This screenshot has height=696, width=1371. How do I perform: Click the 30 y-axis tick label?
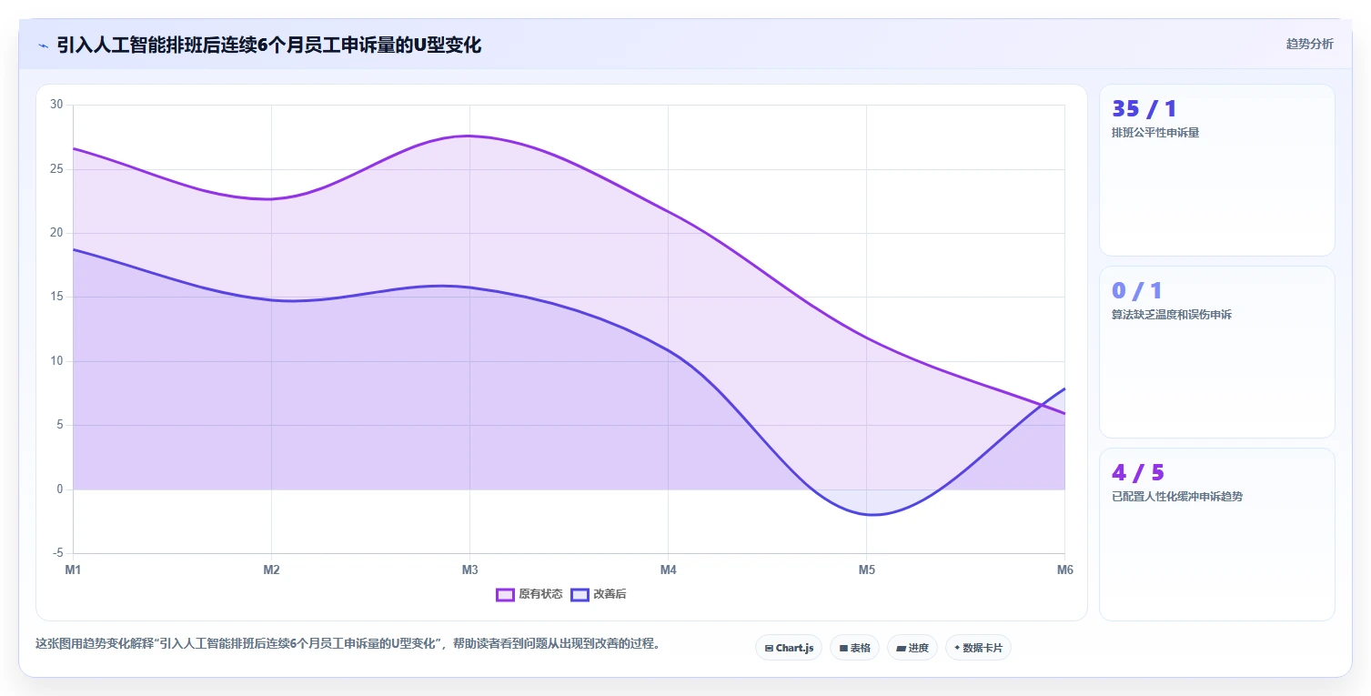pyautogui.click(x=56, y=105)
